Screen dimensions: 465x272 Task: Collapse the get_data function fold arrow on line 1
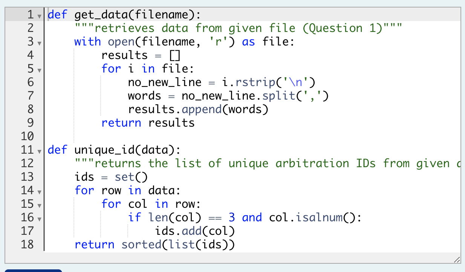click(39, 16)
